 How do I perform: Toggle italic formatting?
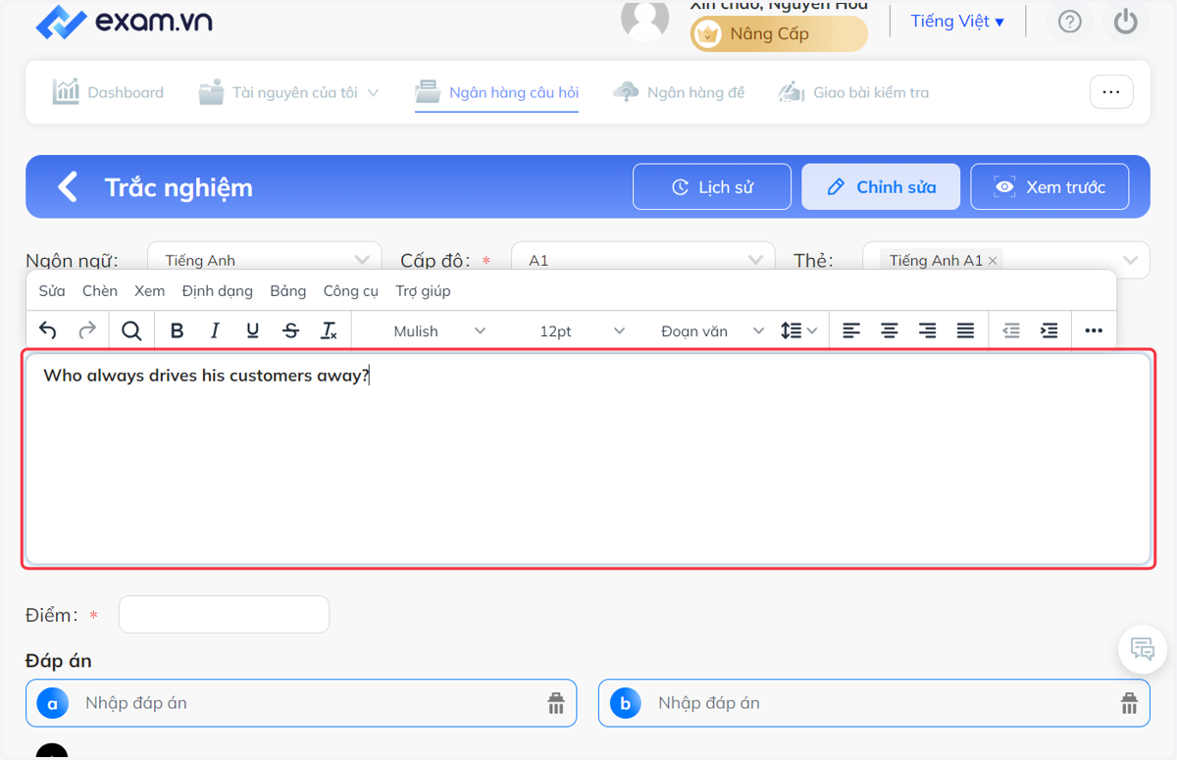(215, 330)
